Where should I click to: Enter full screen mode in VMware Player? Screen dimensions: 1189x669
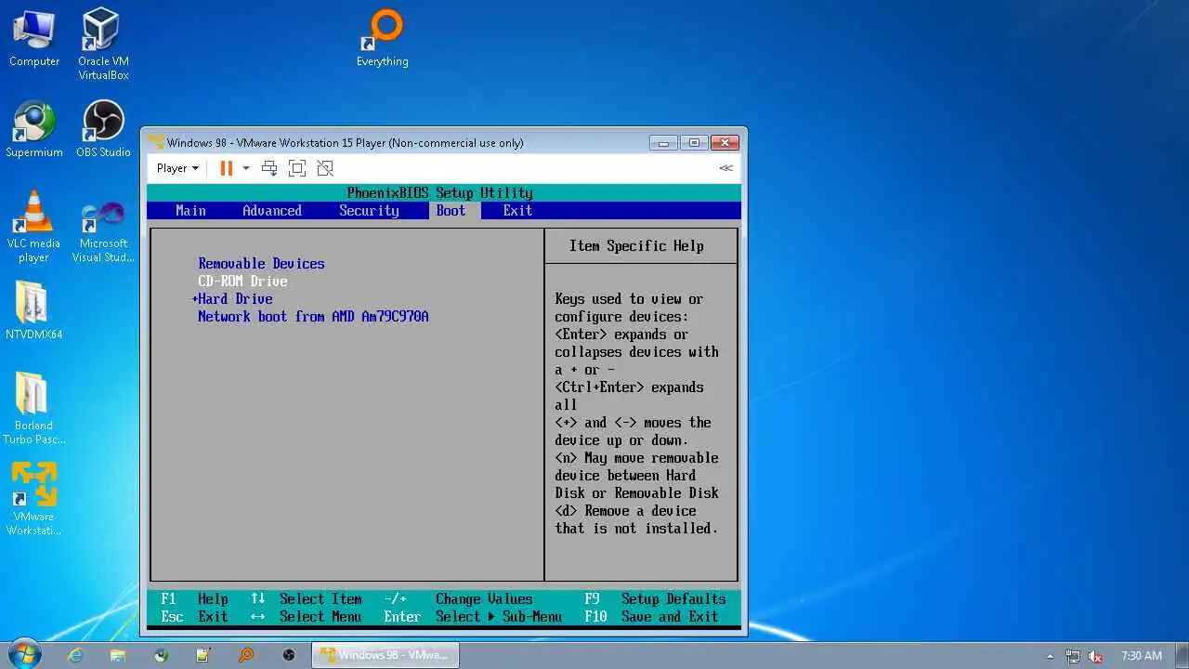(297, 168)
